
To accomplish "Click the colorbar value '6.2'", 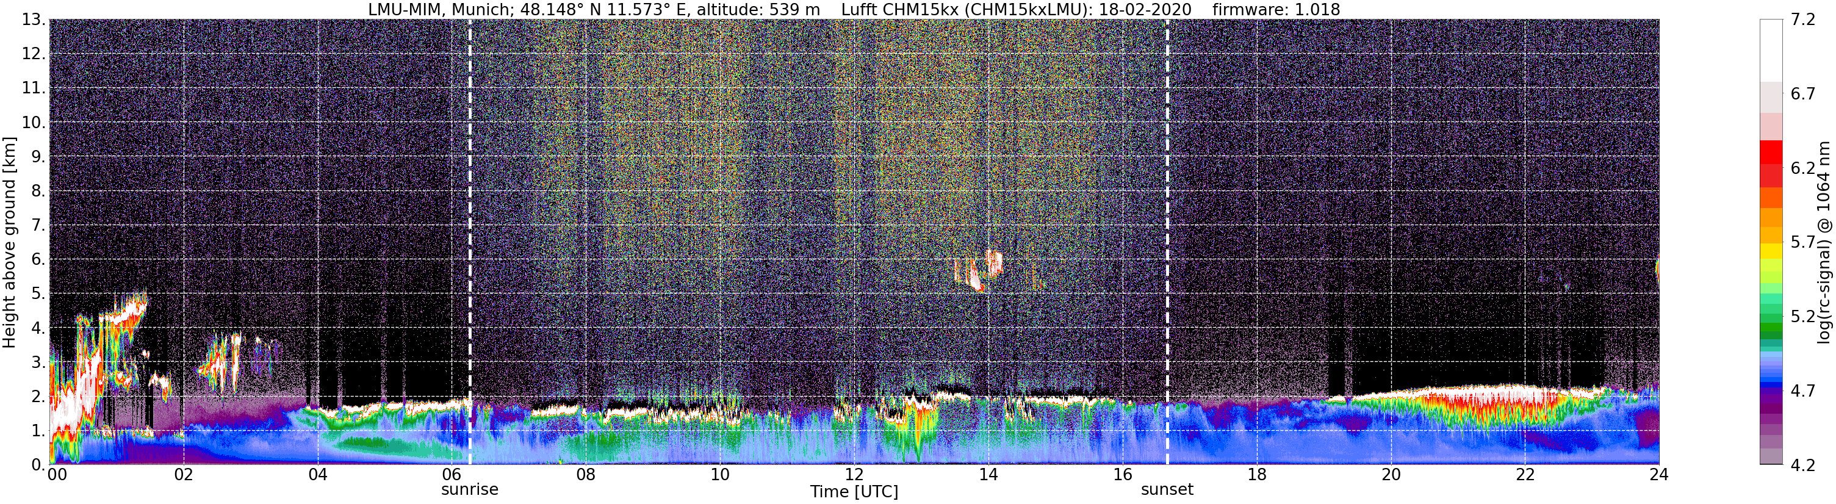I will pyautogui.click(x=1802, y=168).
